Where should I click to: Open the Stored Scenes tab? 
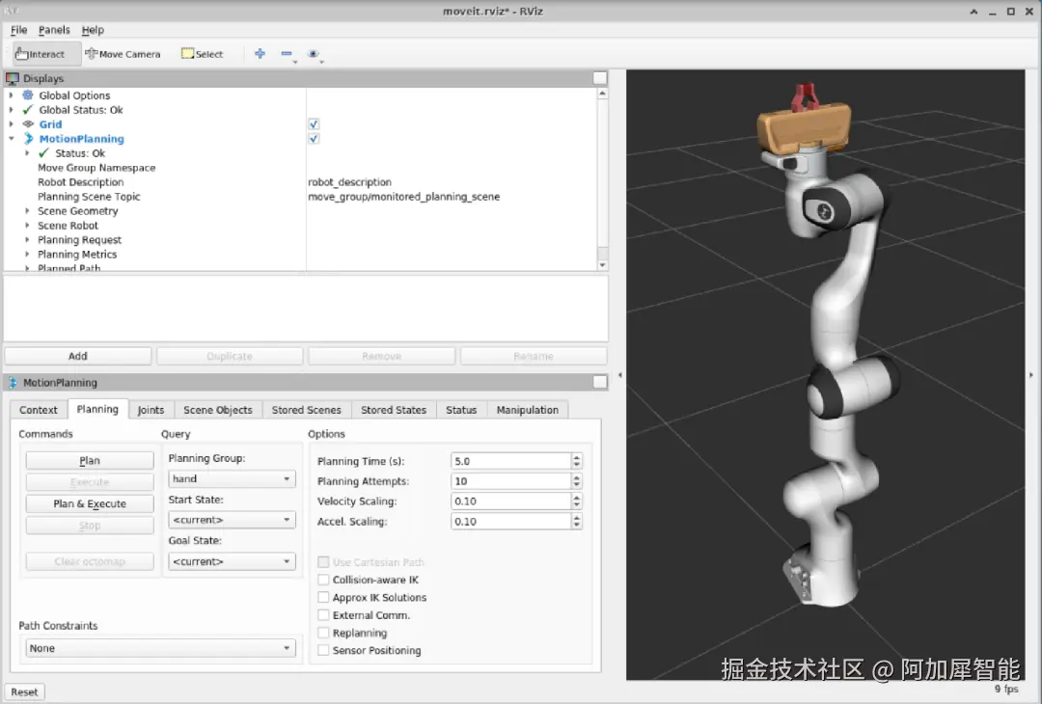(x=307, y=410)
